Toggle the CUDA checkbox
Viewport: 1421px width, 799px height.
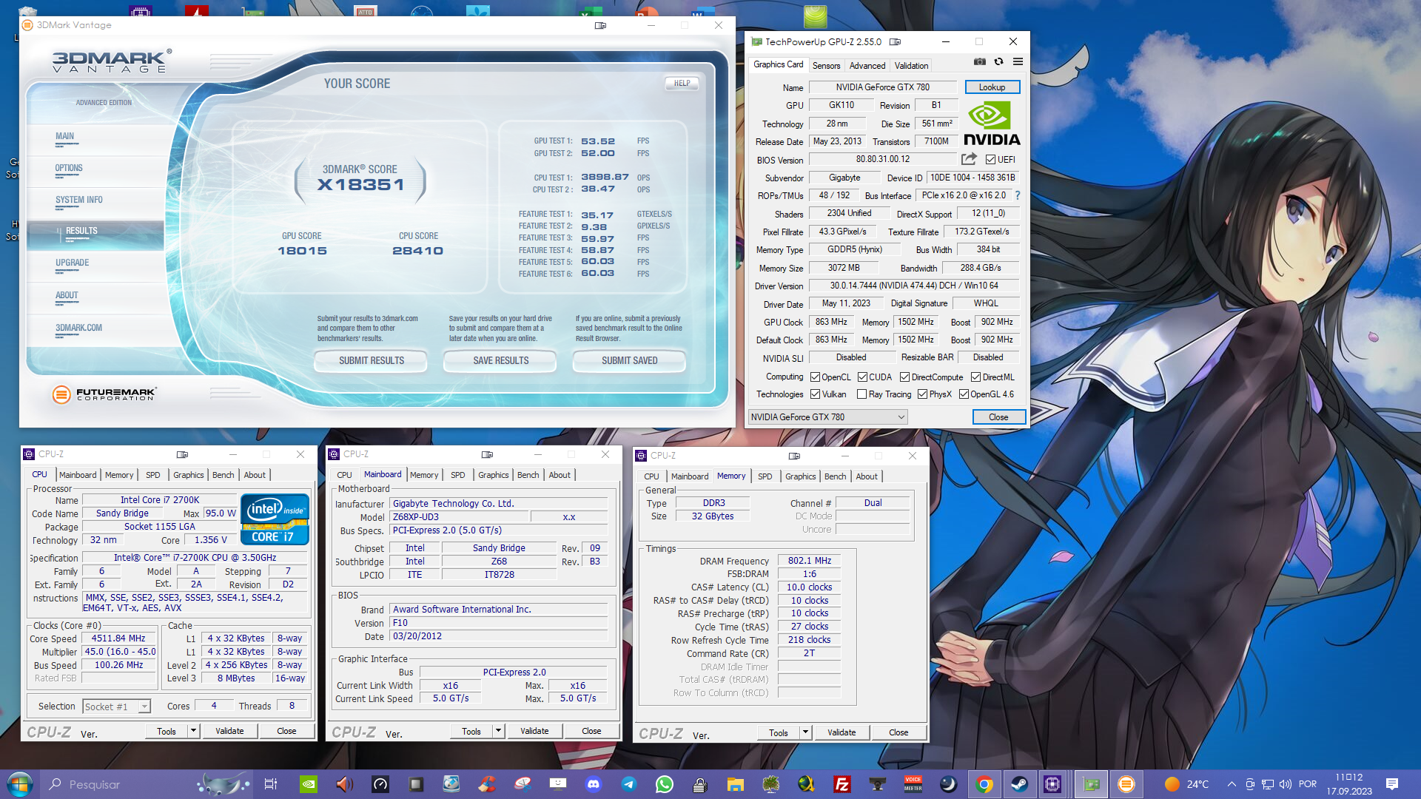click(862, 377)
